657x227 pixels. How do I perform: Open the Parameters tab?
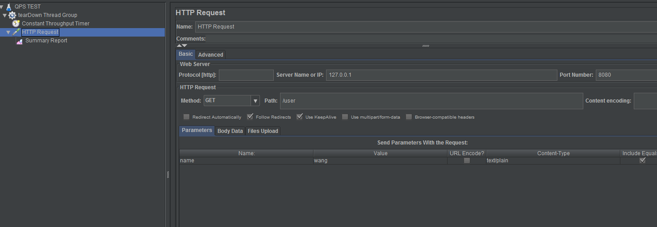(197, 130)
